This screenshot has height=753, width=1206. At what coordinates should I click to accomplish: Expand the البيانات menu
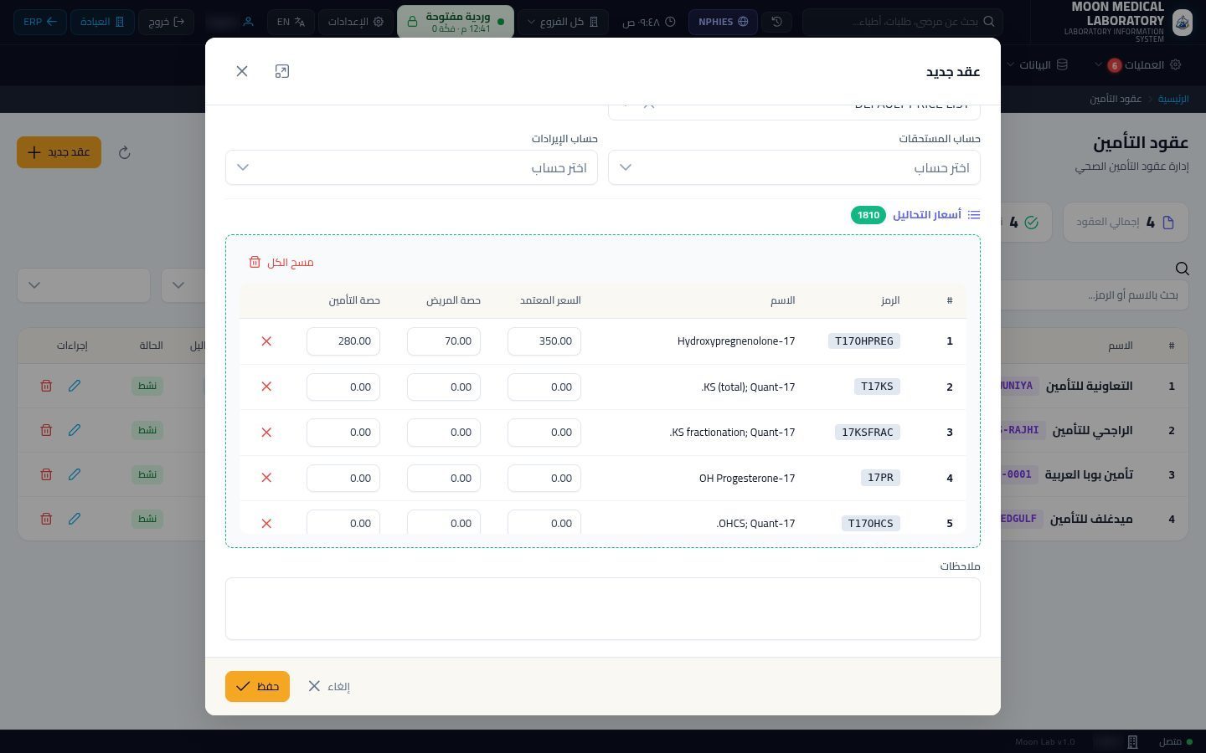click(1037, 64)
